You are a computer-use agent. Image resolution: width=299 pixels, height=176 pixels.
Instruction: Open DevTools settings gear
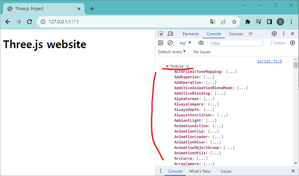pyautogui.click(x=274, y=34)
